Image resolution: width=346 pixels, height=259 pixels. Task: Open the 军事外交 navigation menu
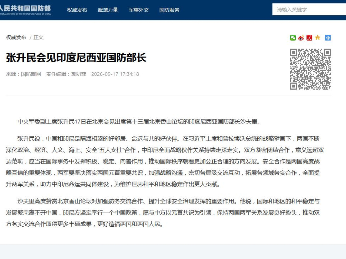tap(139, 10)
